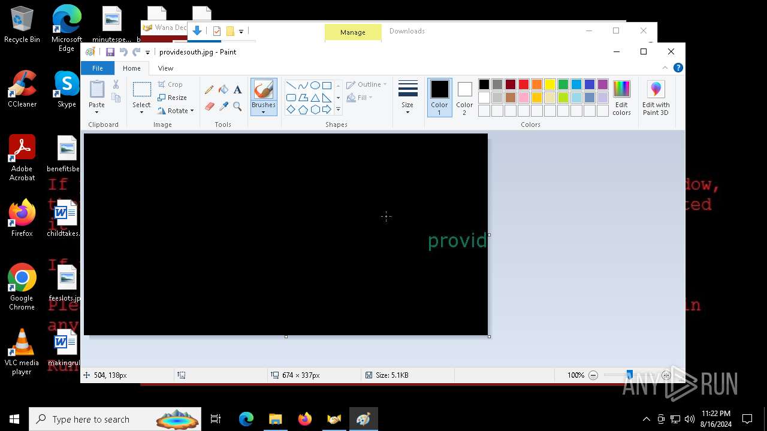Select the Right arrow shape
The width and height of the screenshot is (767, 431).
(x=327, y=110)
